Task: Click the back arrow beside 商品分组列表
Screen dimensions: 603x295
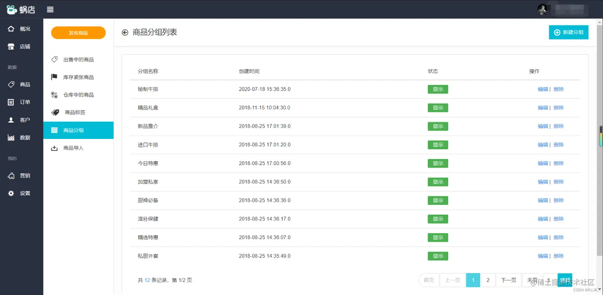Action: [125, 32]
